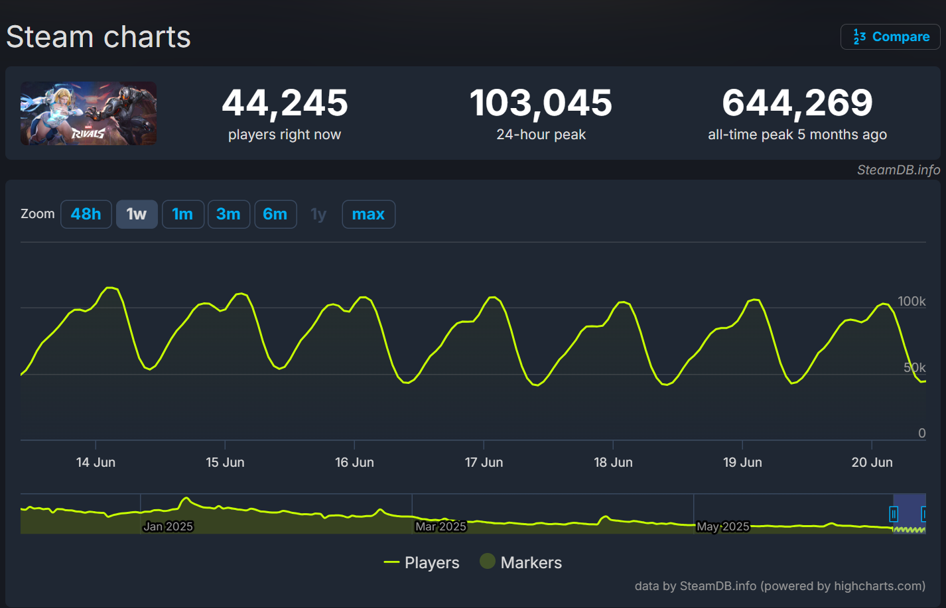Click the navigator at May 2025
The image size is (946, 608).
coord(722,526)
